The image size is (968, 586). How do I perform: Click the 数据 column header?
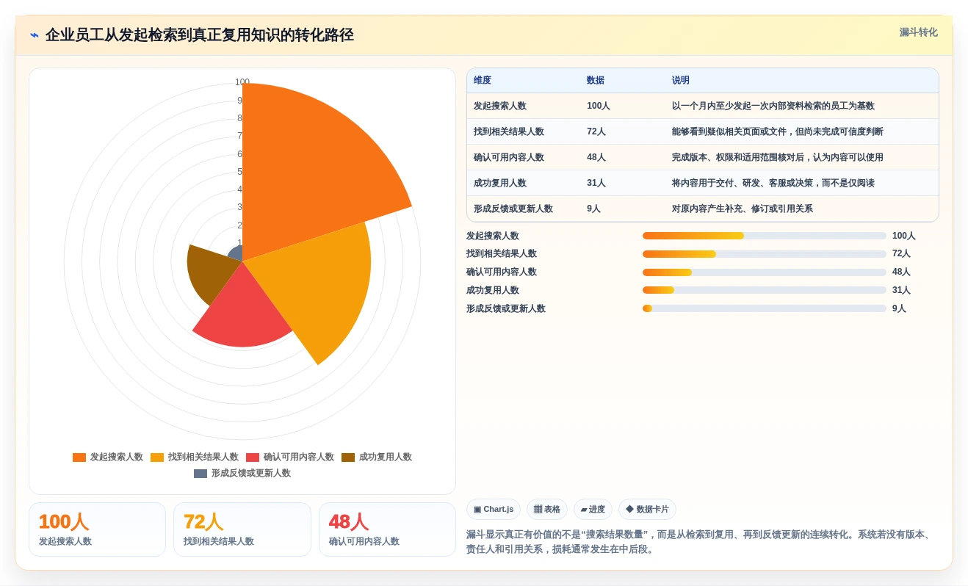pyautogui.click(x=596, y=81)
